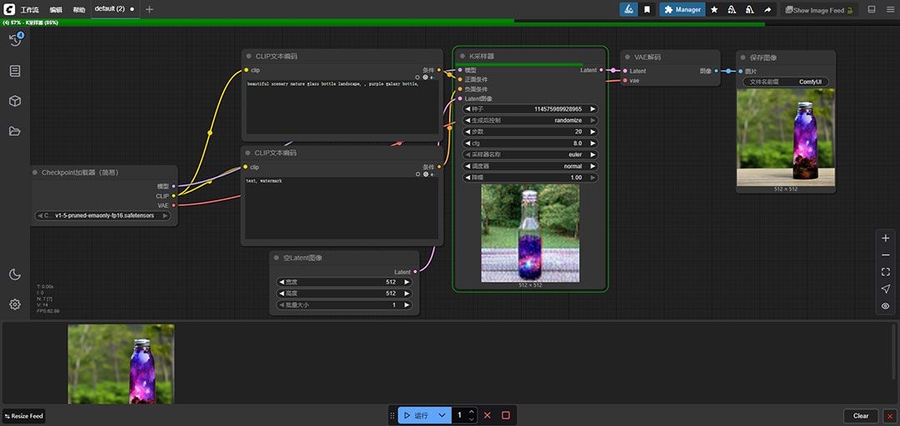Toggle dark theme with the moon icon
Screen dimensions: 900x426
pyautogui.click(x=15, y=274)
